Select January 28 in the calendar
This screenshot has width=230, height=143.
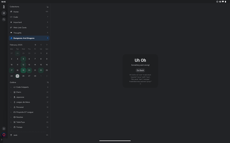click(17, 53)
